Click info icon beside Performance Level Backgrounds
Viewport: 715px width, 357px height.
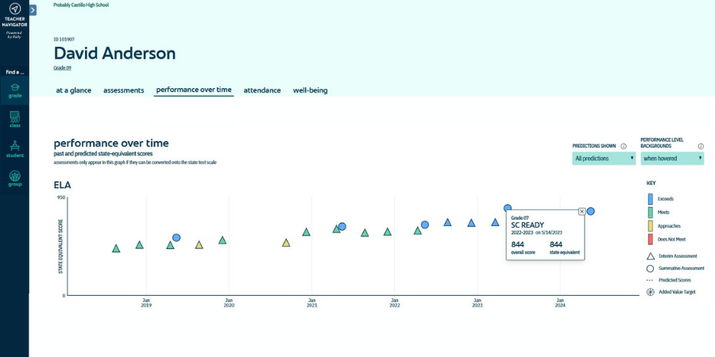(701, 147)
